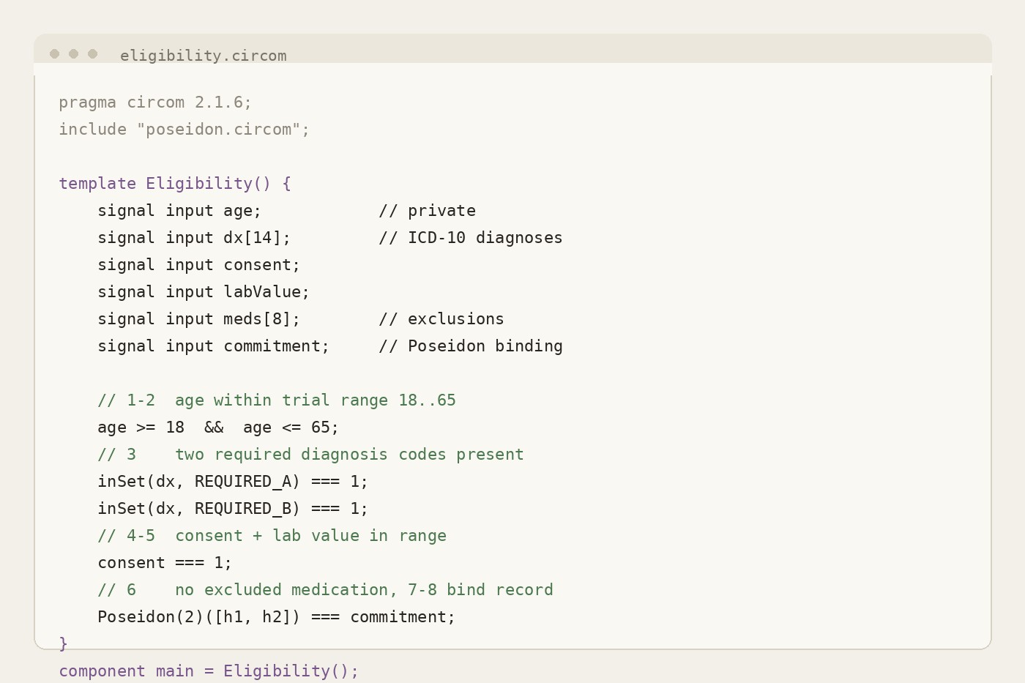Image resolution: width=1025 pixels, height=683 pixels.
Task: Click 'component main = Eligibility();' line
Action: (209, 671)
